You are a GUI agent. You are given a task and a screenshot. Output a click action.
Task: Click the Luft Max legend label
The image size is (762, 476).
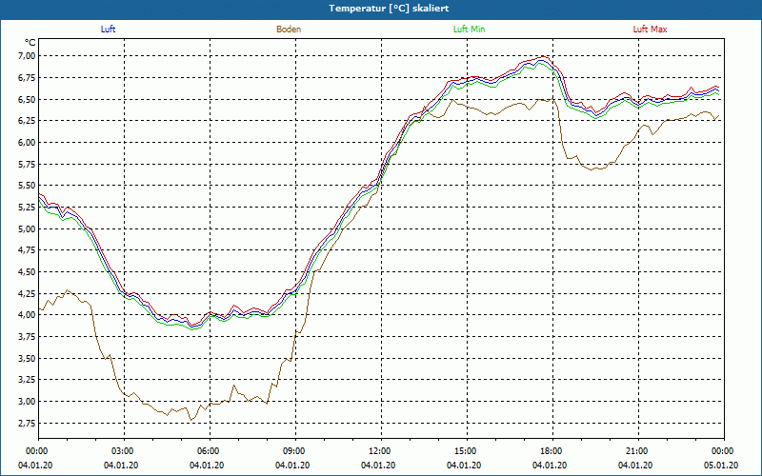650,30
